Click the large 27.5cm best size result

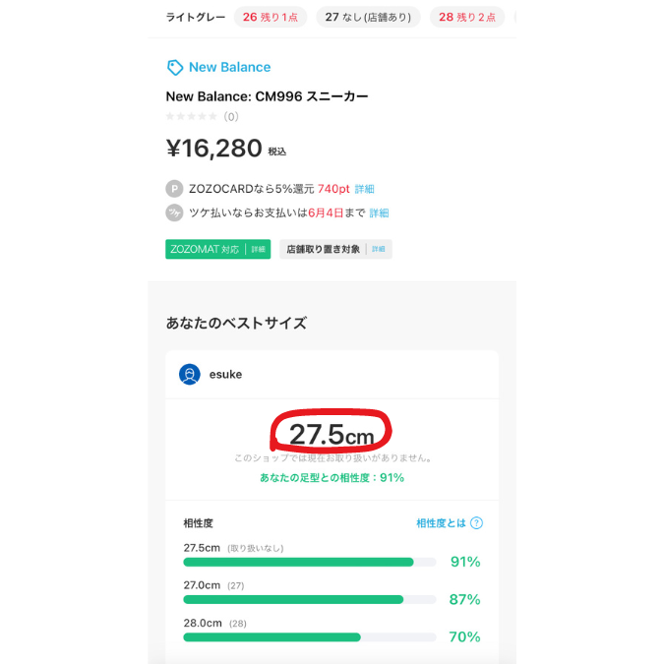pyautogui.click(x=330, y=434)
